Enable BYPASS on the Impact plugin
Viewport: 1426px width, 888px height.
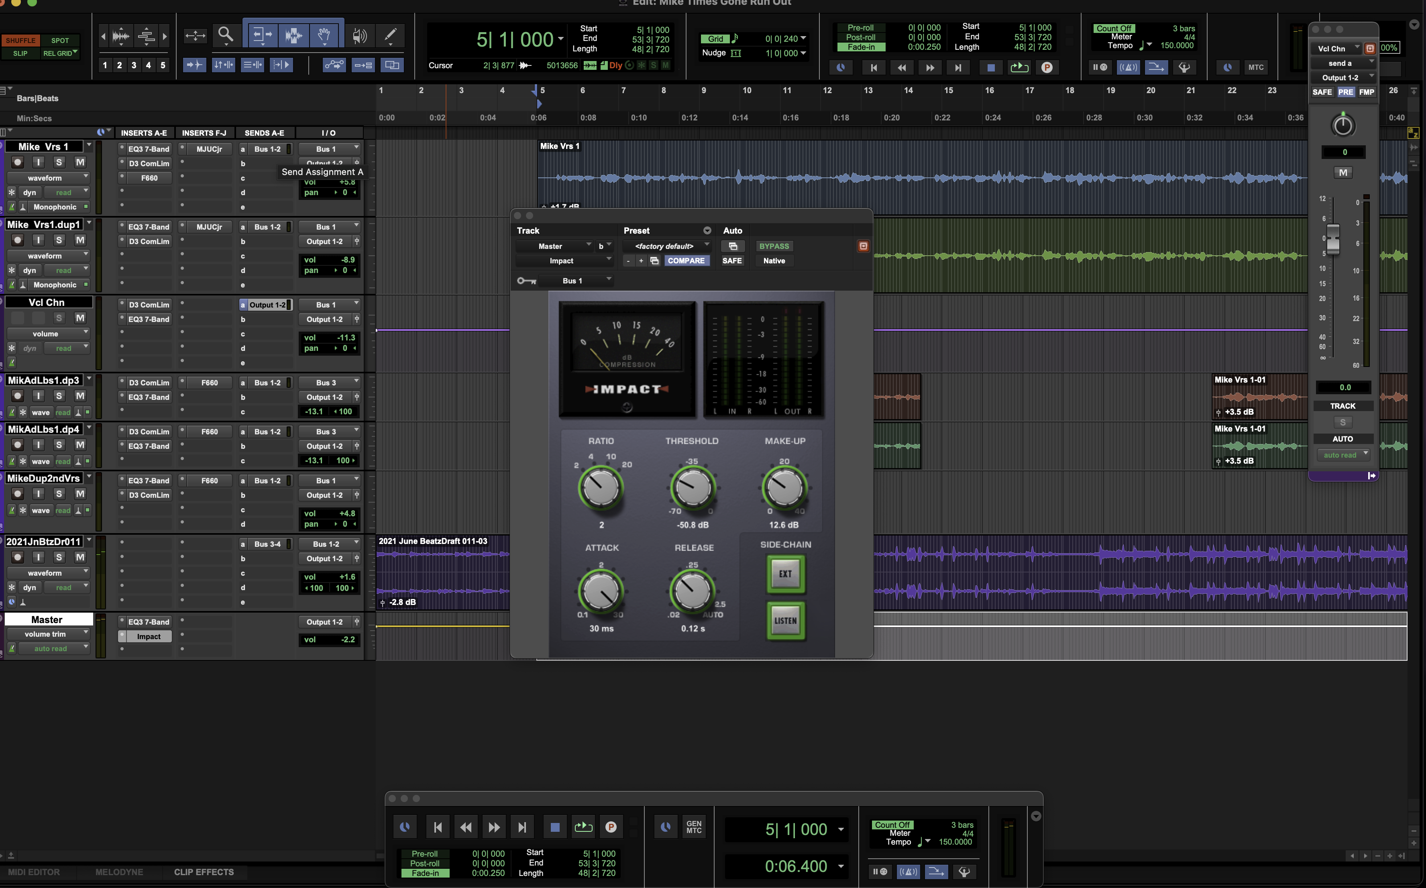[x=774, y=246]
